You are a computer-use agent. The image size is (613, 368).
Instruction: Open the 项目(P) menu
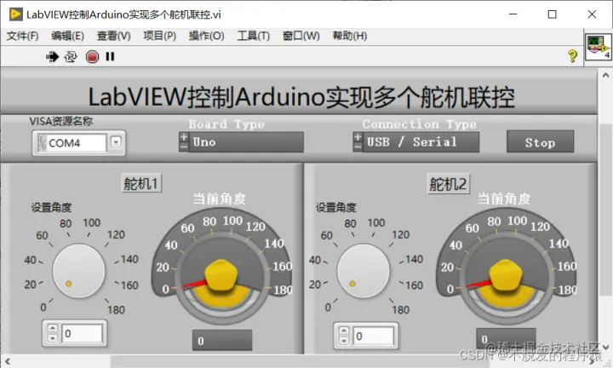click(159, 36)
